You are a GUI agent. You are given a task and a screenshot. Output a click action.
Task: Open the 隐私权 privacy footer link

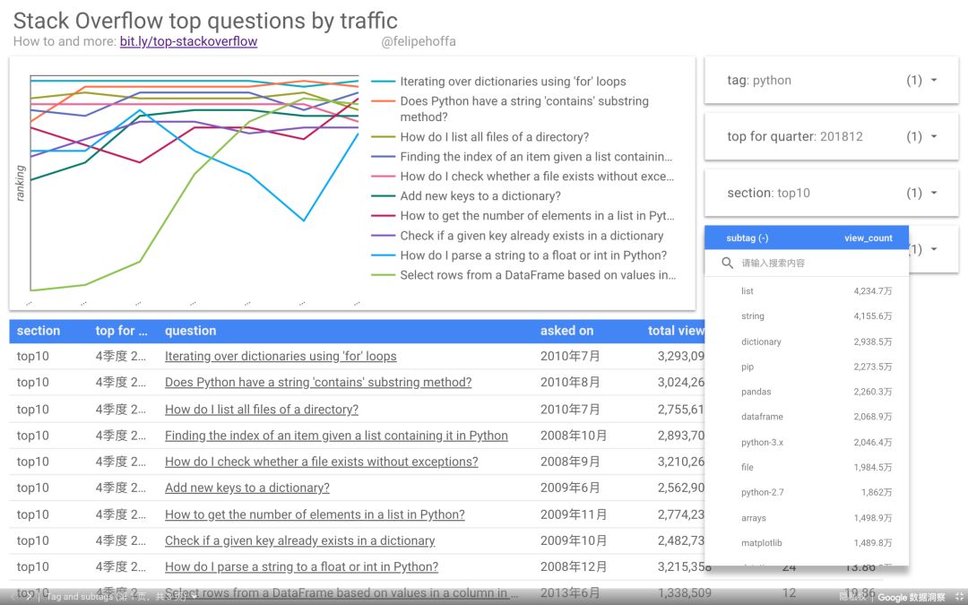[852, 597]
